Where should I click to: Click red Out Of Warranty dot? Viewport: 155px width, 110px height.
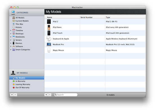(x=14, y=87)
